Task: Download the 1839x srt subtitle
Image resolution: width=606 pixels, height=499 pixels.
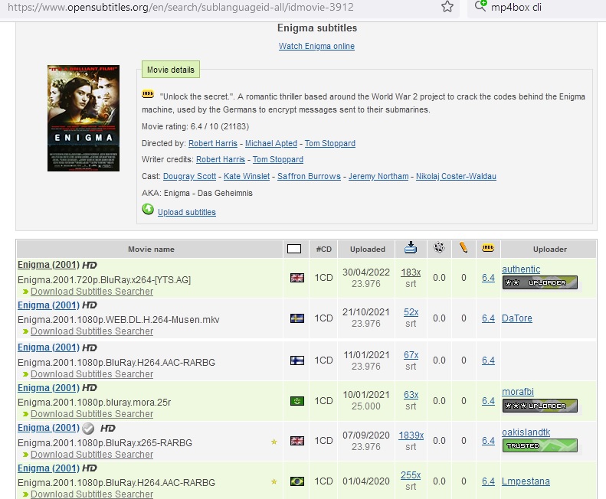Action: [411, 435]
